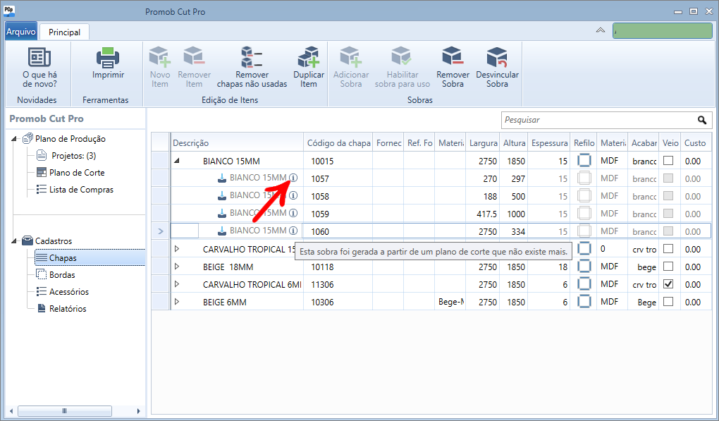This screenshot has height=421, width=719.
Task: Sort by the Espessura column header
Action: coord(549,142)
